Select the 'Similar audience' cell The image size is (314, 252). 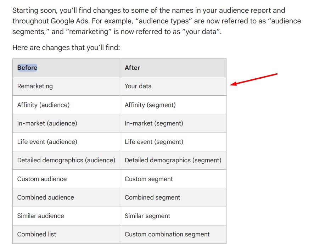66,216
